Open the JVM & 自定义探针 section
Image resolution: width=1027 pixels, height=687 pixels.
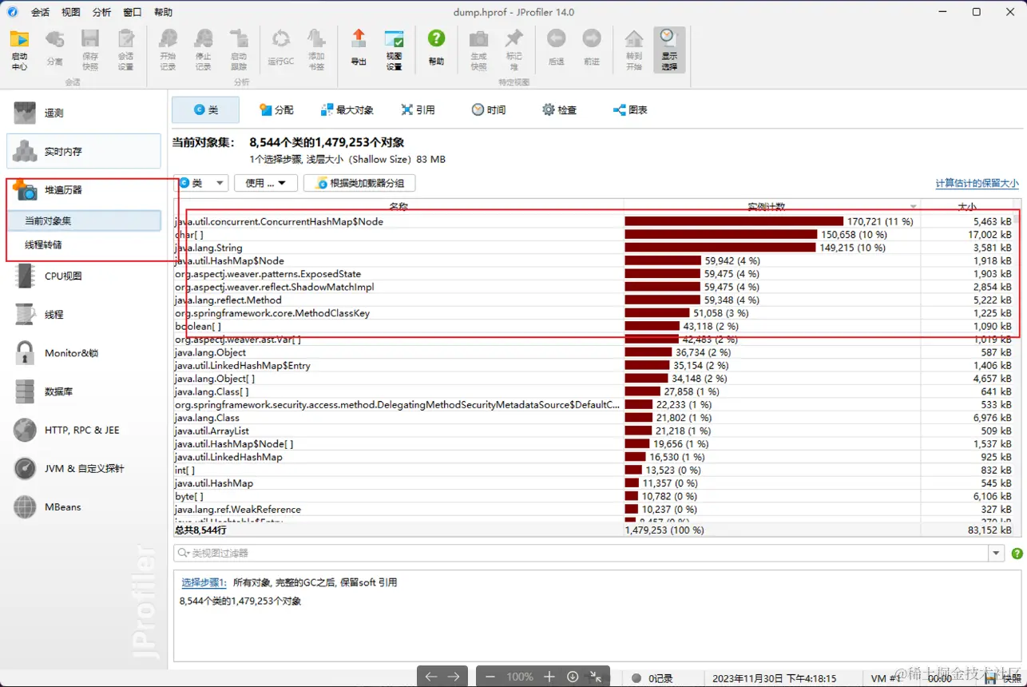point(84,469)
